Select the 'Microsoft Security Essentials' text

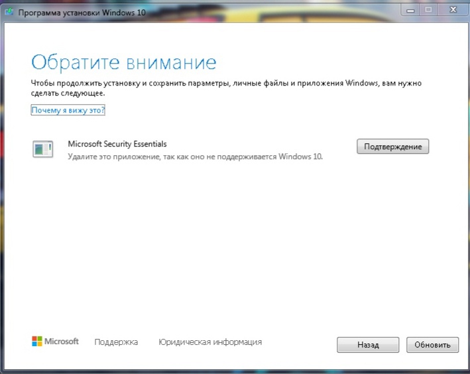(117, 144)
